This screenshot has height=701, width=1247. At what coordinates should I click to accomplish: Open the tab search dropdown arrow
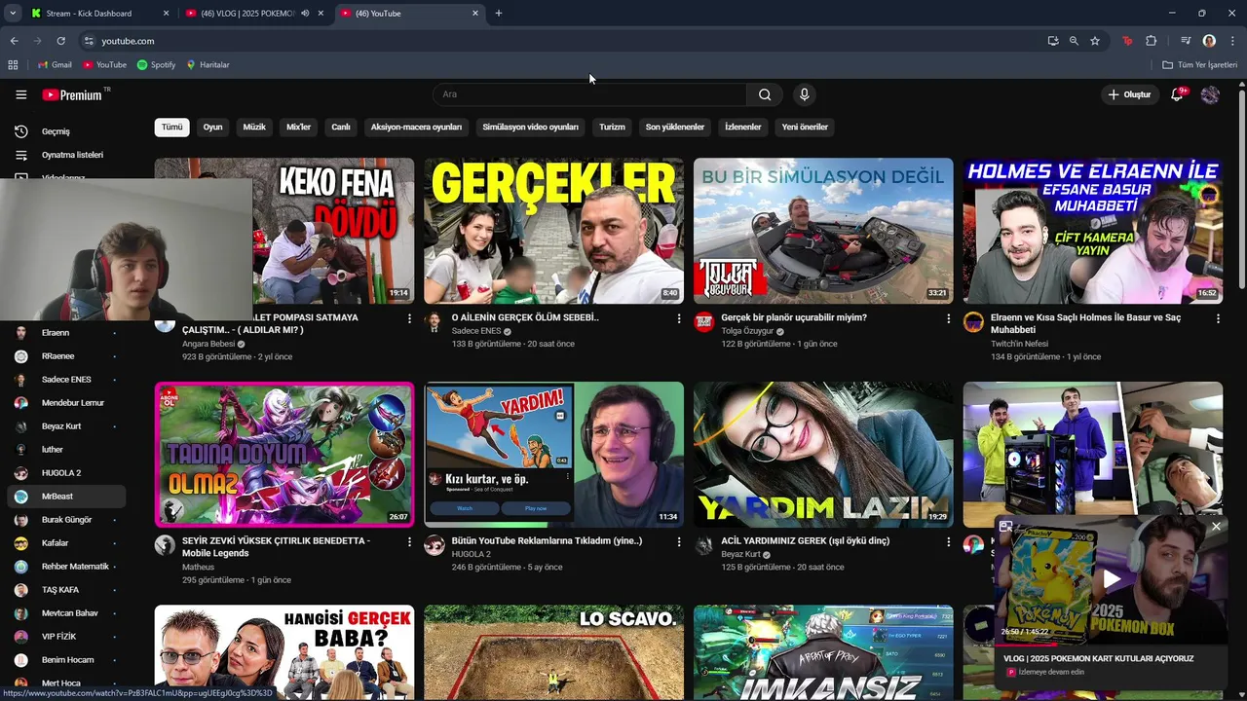coord(13,14)
